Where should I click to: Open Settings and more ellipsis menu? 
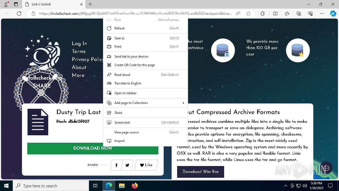pyautogui.click(x=322, y=14)
